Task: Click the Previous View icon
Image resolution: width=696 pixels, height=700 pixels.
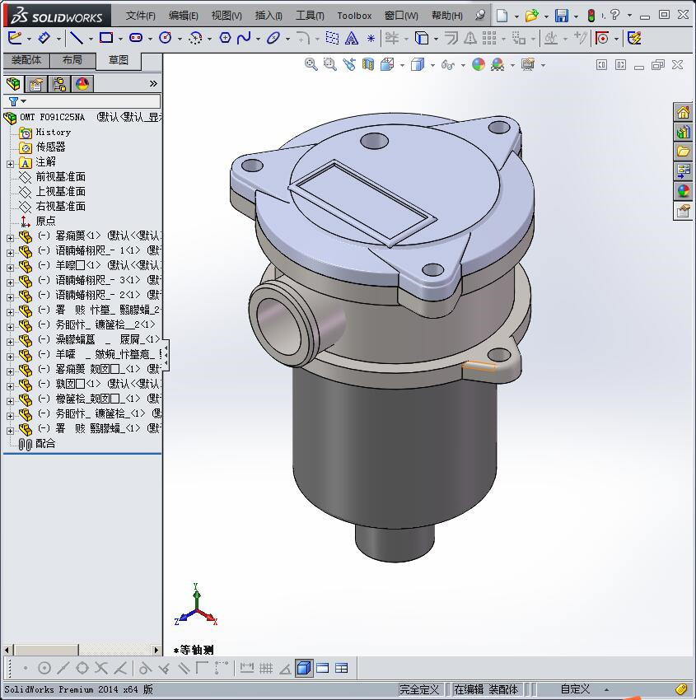Action: point(349,65)
